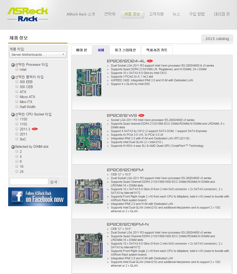View the EP2C612D24-4L motherboard image

pos(89,82)
